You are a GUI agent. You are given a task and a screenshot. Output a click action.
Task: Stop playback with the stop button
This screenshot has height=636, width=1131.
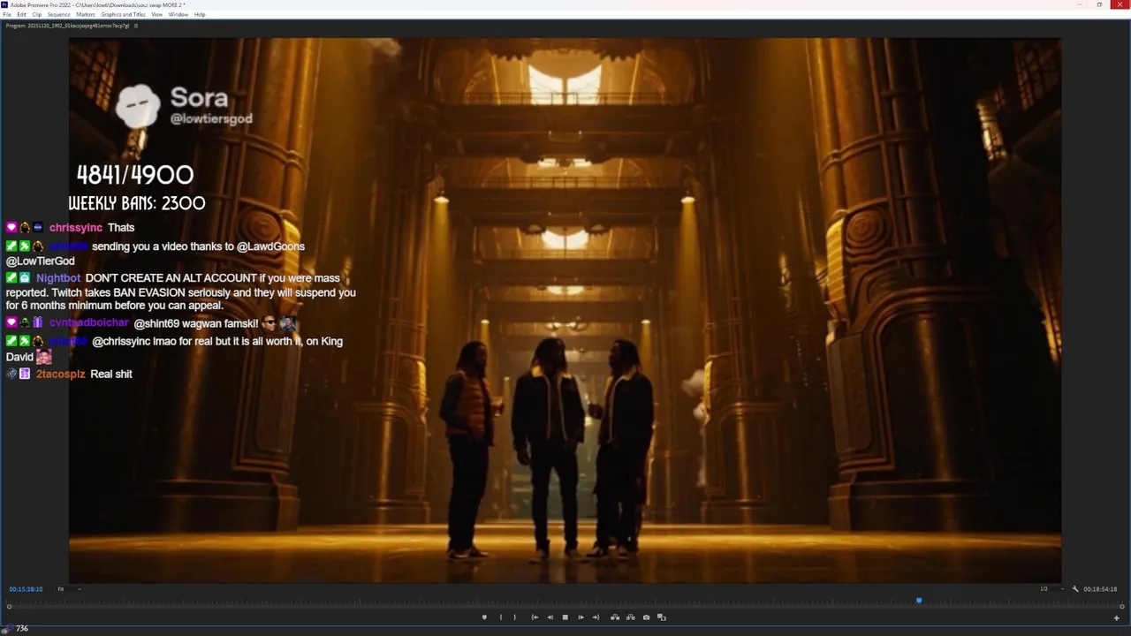pyautogui.click(x=565, y=617)
